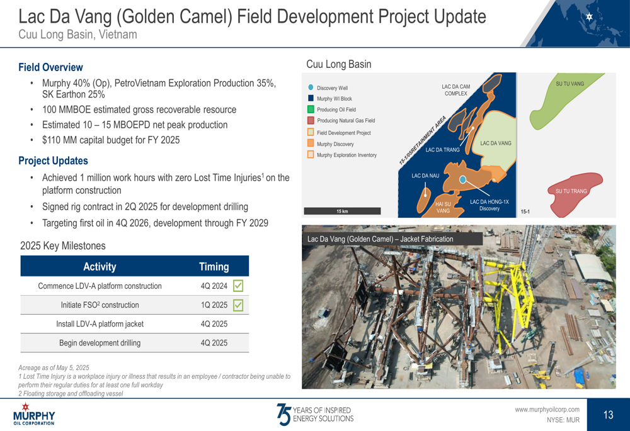
Task: Click the white star on the header map
Action: [589, 17]
